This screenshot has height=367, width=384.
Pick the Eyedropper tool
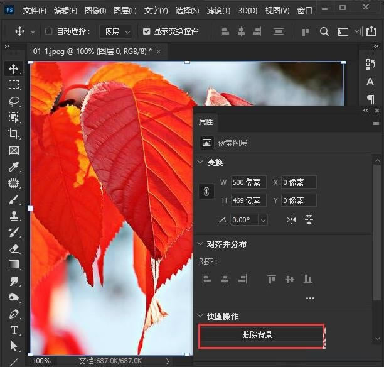(x=13, y=167)
